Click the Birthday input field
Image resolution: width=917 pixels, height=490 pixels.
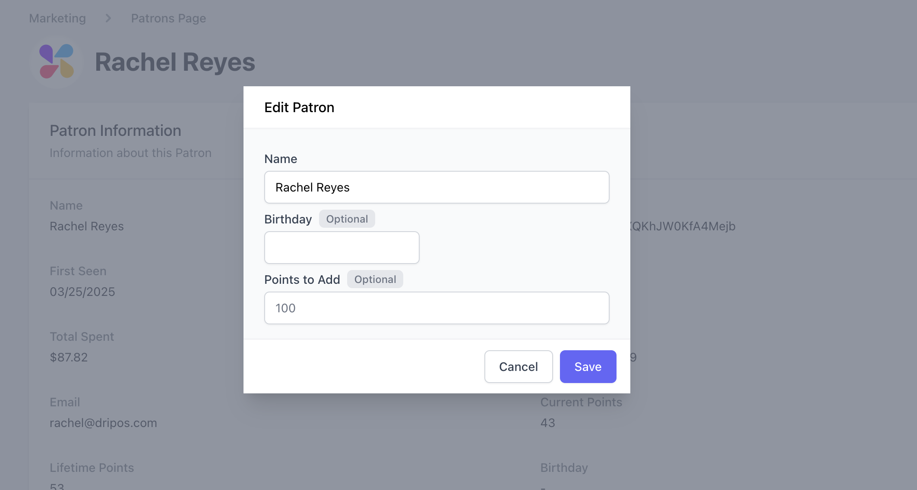(342, 248)
